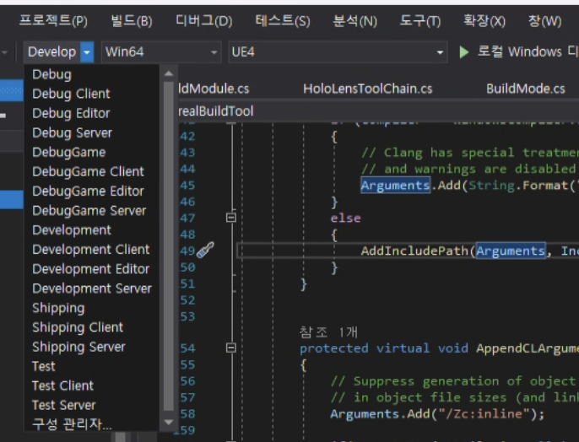Open the 도구(T) menu
The image size is (579, 442).
pos(420,20)
